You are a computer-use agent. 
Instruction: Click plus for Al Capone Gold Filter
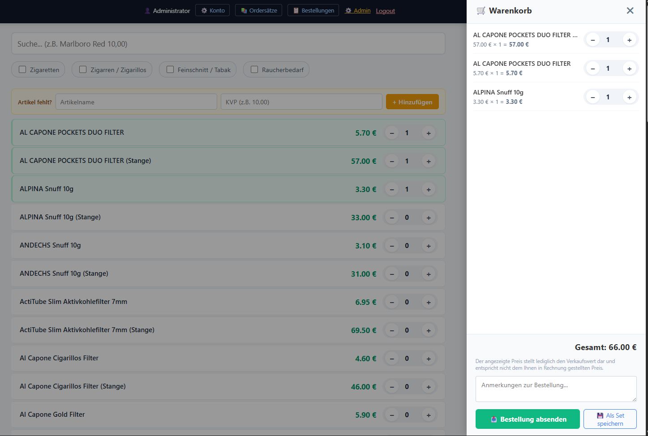[429, 415]
